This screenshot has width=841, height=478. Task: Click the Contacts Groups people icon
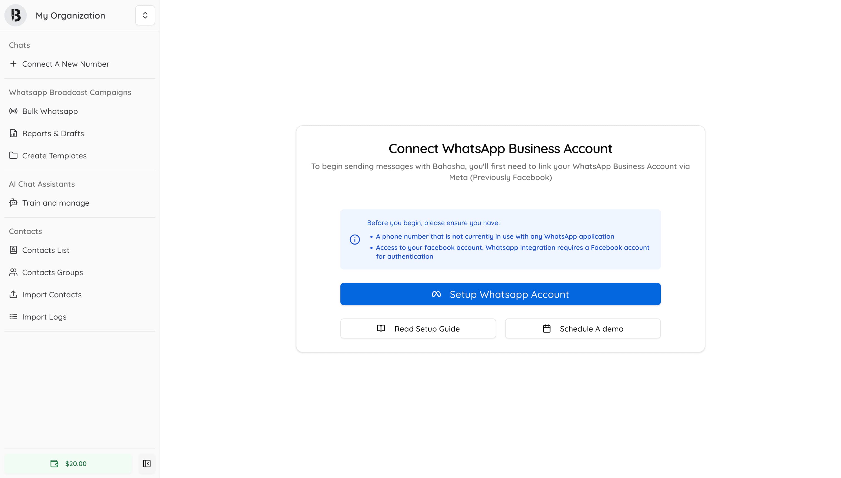(x=13, y=272)
